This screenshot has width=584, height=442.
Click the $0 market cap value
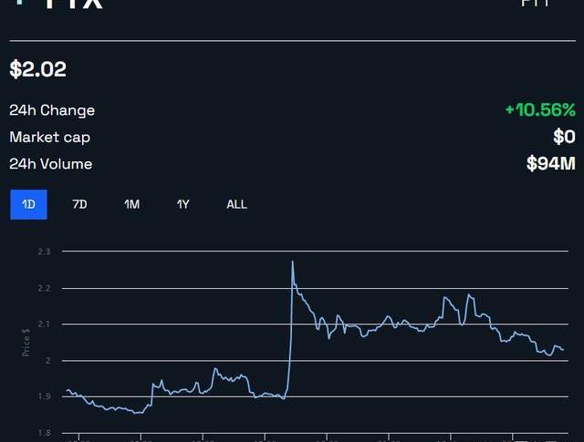[x=564, y=137]
